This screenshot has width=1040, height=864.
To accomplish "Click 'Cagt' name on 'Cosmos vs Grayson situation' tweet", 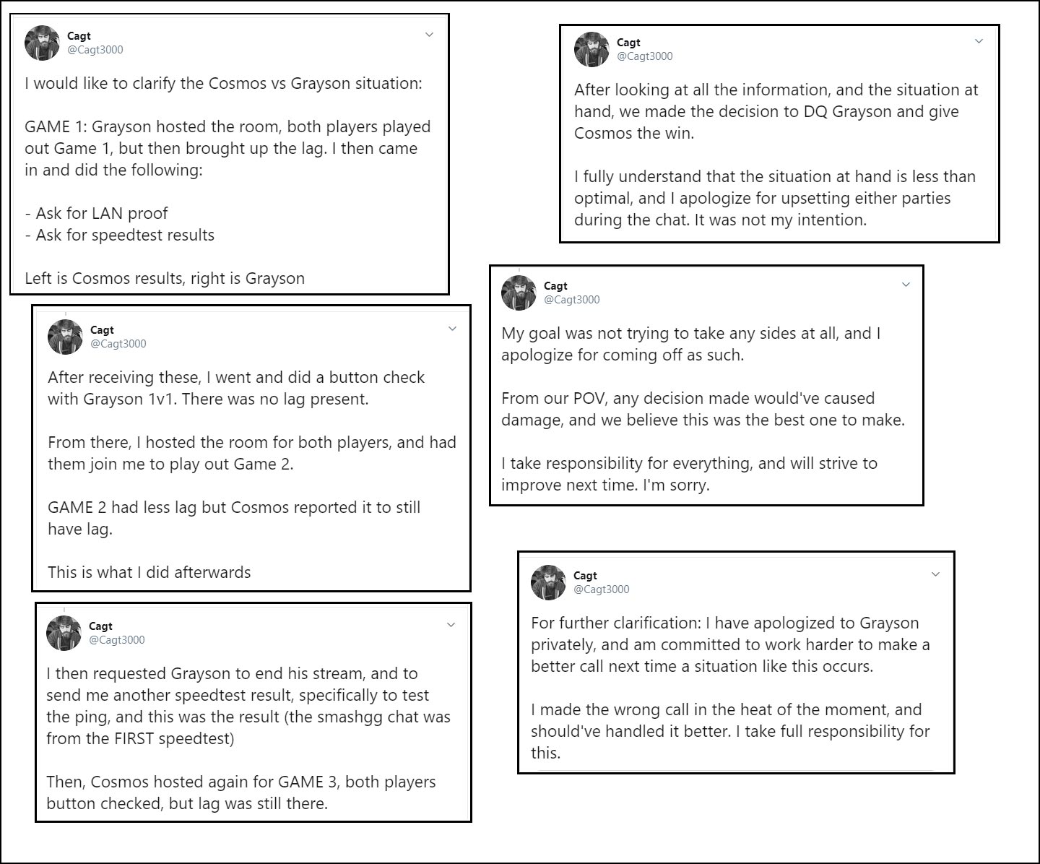I will point(79,36).
